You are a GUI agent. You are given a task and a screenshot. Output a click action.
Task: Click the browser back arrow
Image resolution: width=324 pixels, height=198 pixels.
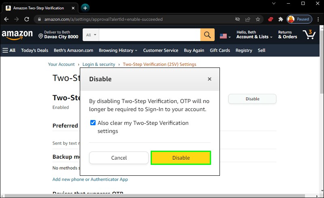(x=6, y=19)
